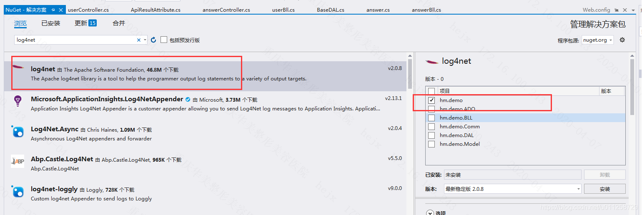Switch to the 更新 updates tab
The image size is (642, 215).
click(85, 23)
